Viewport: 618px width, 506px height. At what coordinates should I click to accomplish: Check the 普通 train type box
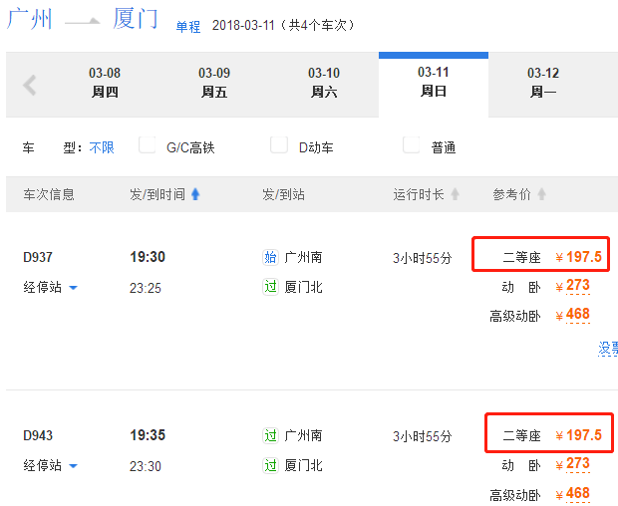point(411,144)
